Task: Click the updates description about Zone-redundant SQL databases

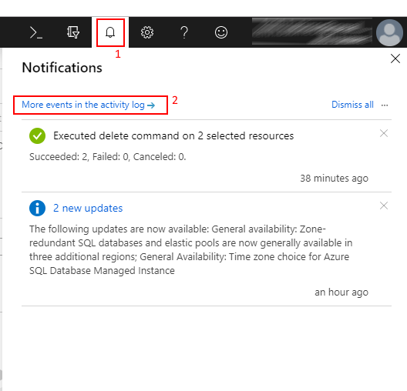Action: point(191,250)
